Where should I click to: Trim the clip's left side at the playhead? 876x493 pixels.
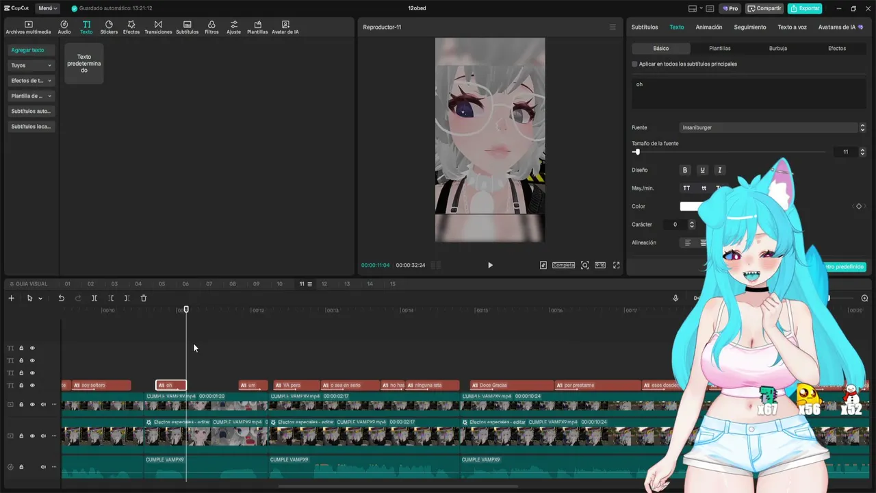[x=111, y=298]
